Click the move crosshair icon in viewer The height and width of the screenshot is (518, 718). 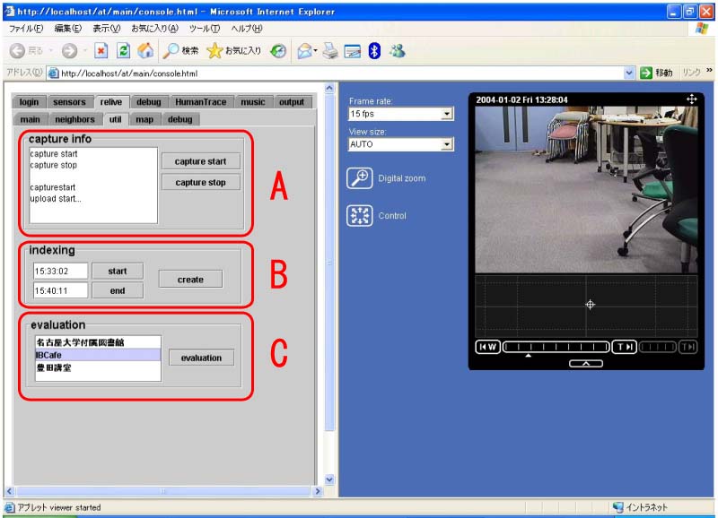[x=691, y=99]
